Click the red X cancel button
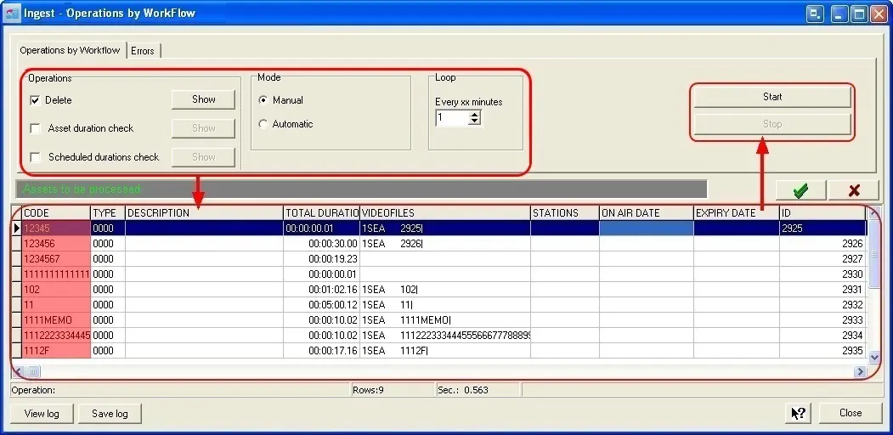Screen dimensions: 893x435 click(x=853, y=190)
